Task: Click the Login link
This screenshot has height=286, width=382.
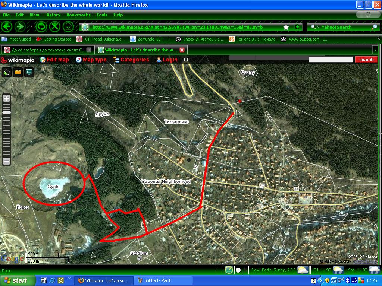Action: pyautogui.click(x=167, y=60)
